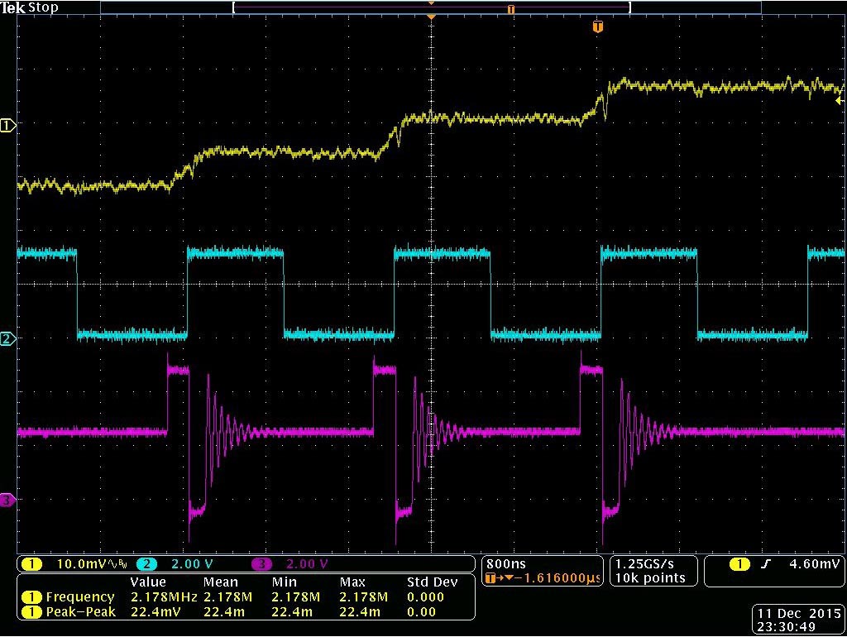Click the yellow trigger level arrow on right edge
847x637 pixels.
click(840, 98)
